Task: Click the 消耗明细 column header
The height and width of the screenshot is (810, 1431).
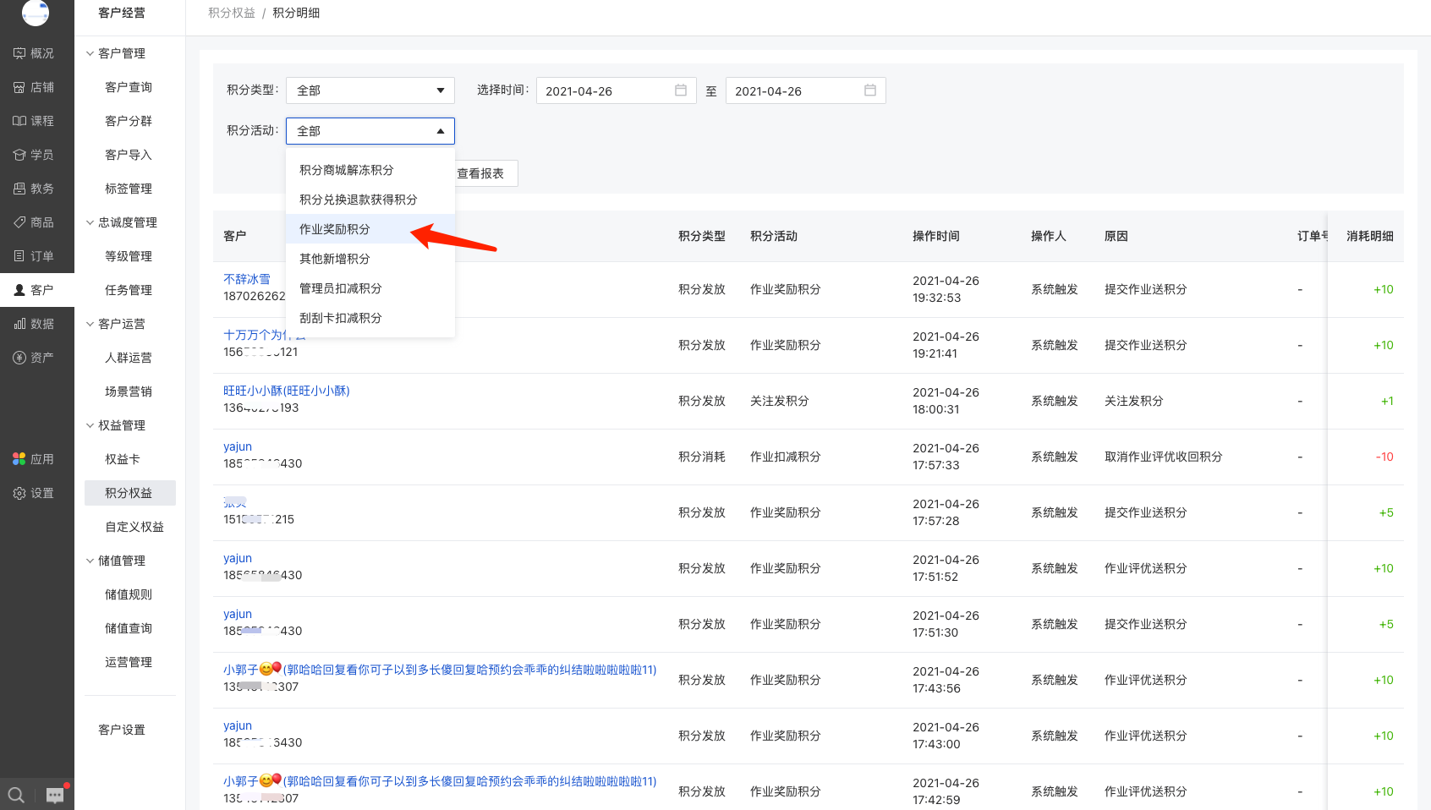Action: pyautogui.click(x=1370, y=236)
